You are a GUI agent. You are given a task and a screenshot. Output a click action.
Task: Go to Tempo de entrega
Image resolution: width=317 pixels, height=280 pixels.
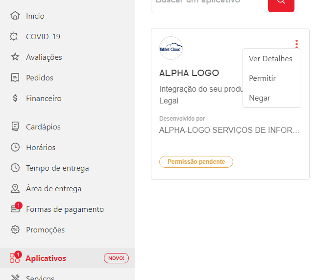click(x=57, y=168)
